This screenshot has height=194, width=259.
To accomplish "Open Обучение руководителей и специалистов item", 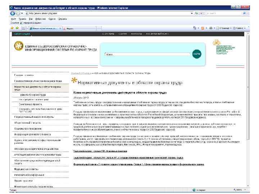I will point(36,149).
